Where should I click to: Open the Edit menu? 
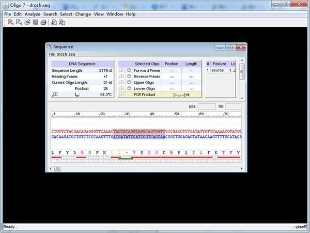click(18, 14)
